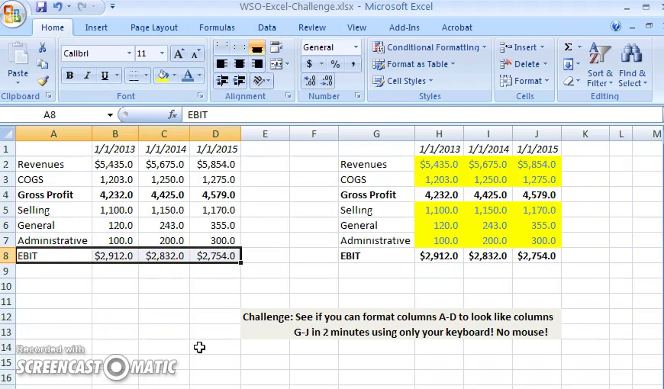Switch to the Insert tab
The height and width of the screenshot is (389, 664).
click(x=96, y=28)
